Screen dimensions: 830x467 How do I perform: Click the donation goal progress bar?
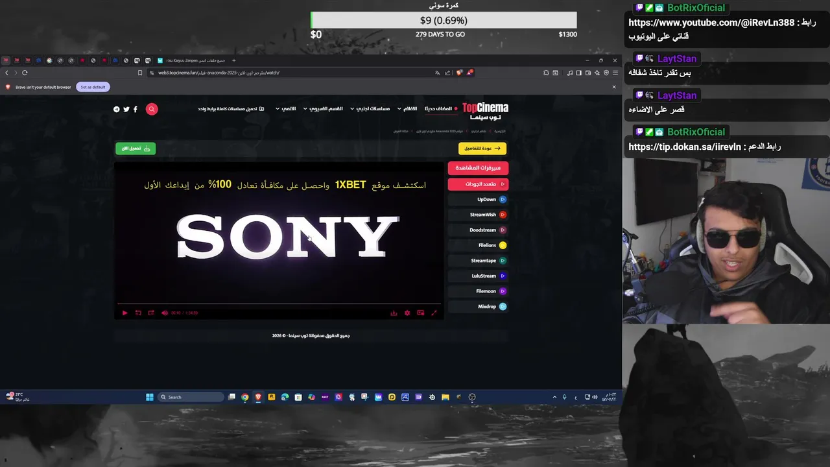click(444, 20)
